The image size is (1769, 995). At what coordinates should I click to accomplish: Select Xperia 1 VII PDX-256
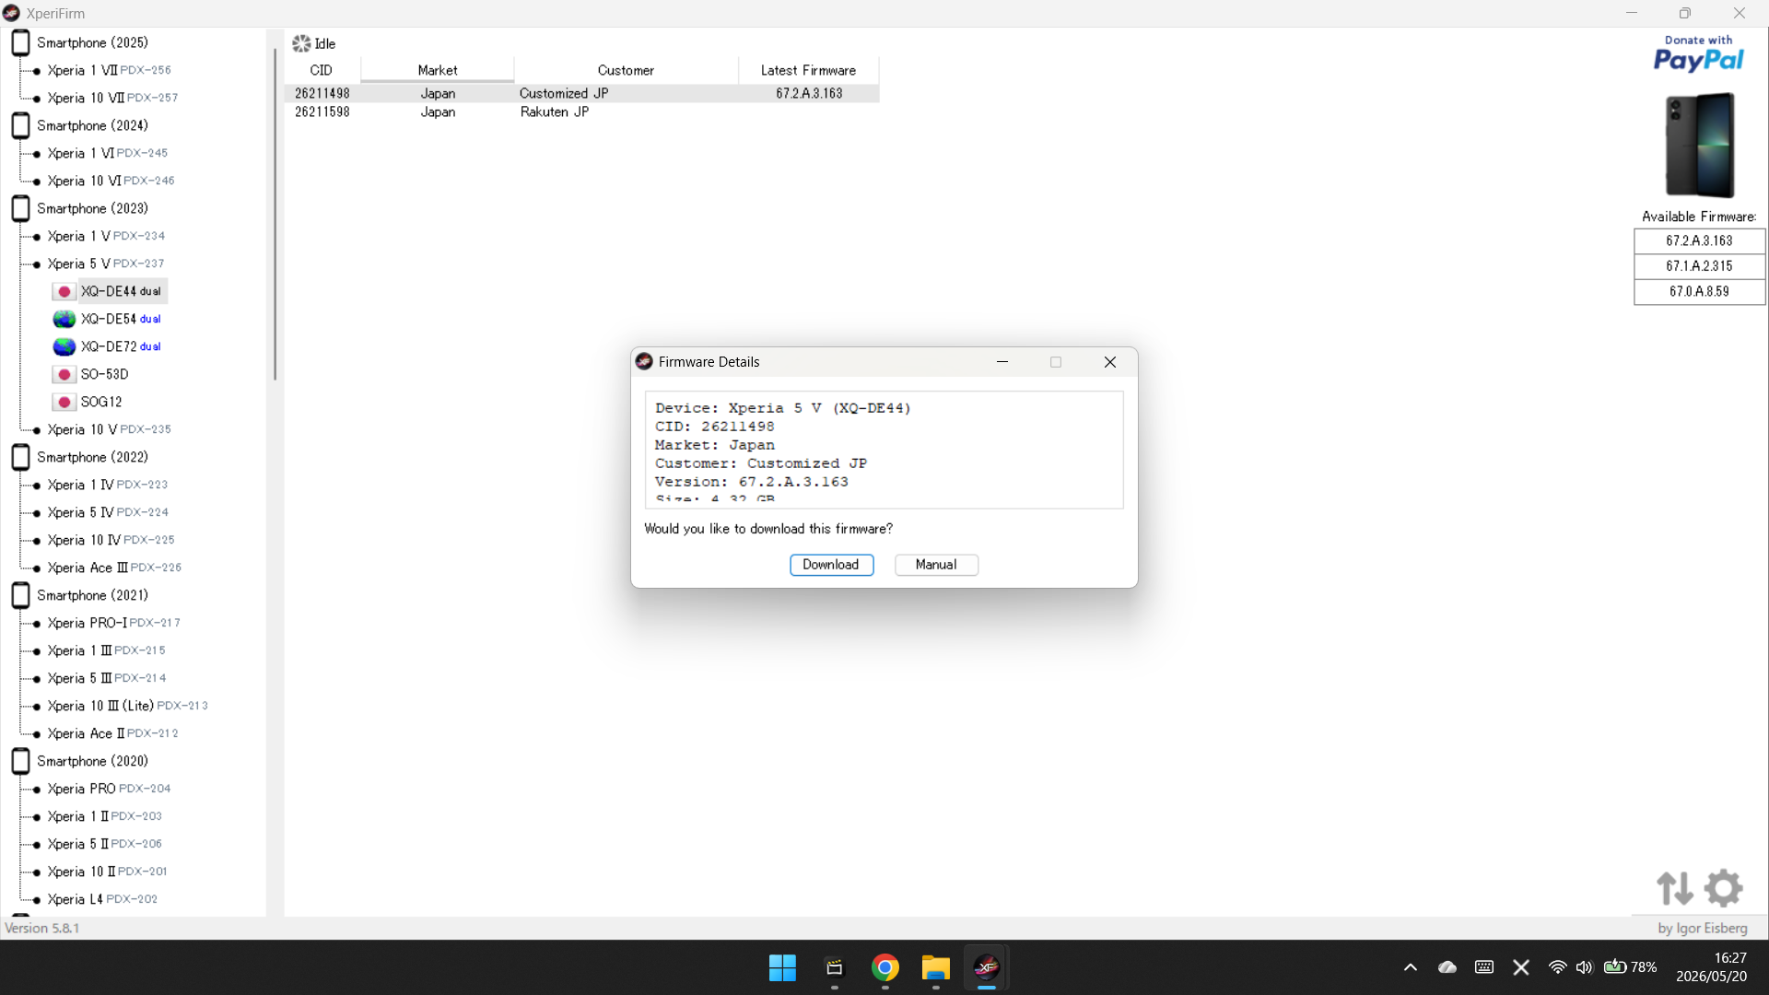pos(109,70)
